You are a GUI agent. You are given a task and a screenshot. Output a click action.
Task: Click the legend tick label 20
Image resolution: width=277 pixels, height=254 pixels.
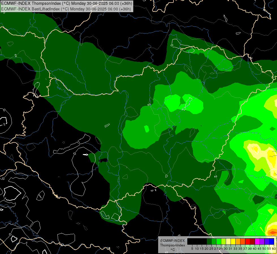[207, 249]
